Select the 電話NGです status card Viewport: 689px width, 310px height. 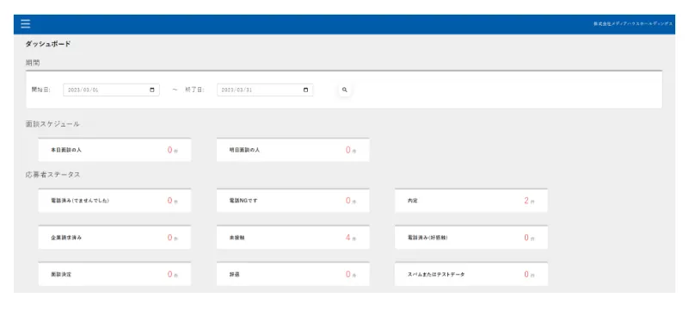point(293,201)
